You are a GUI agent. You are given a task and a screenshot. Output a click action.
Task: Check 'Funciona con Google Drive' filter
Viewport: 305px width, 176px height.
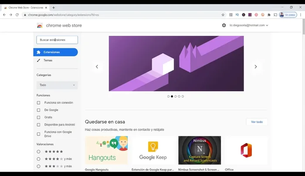click(x=38, y=134)
